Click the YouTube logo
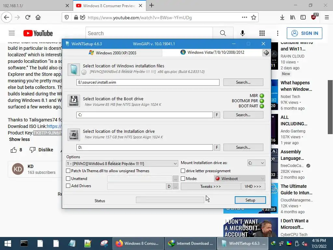This screenshot has width=333, height=250. [x=38, y=33]
